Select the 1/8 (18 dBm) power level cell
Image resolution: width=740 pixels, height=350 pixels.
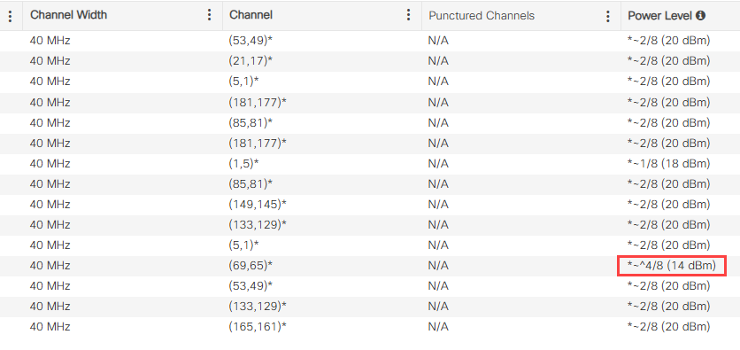[668, 163]
